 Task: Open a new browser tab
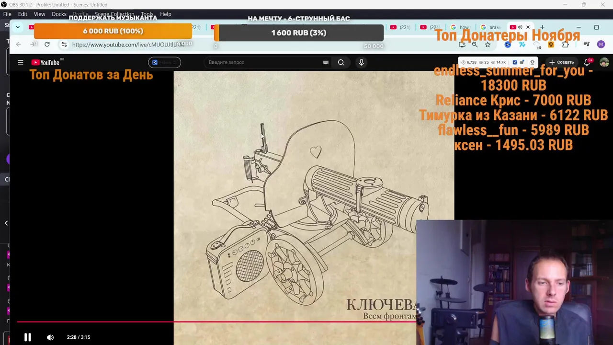tap(542, 27)
